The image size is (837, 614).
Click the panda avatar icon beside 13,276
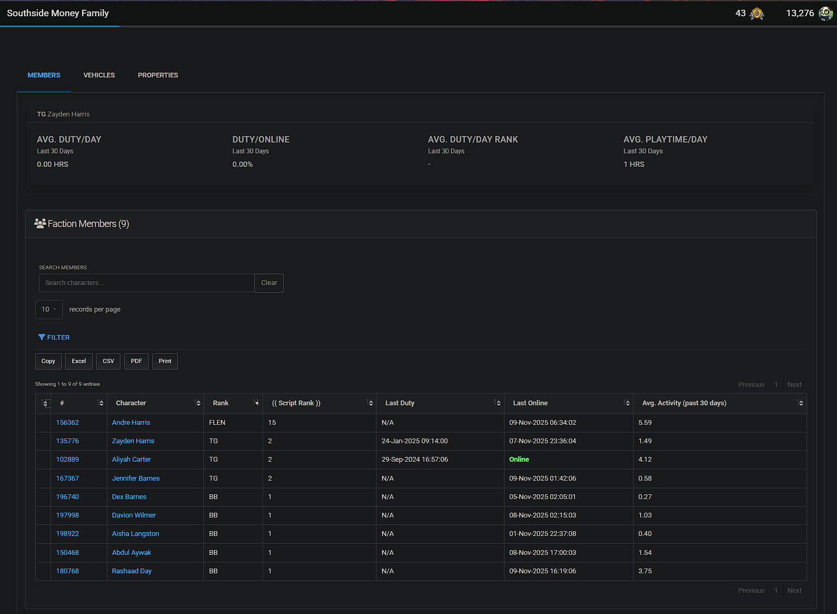pos(826,14)
